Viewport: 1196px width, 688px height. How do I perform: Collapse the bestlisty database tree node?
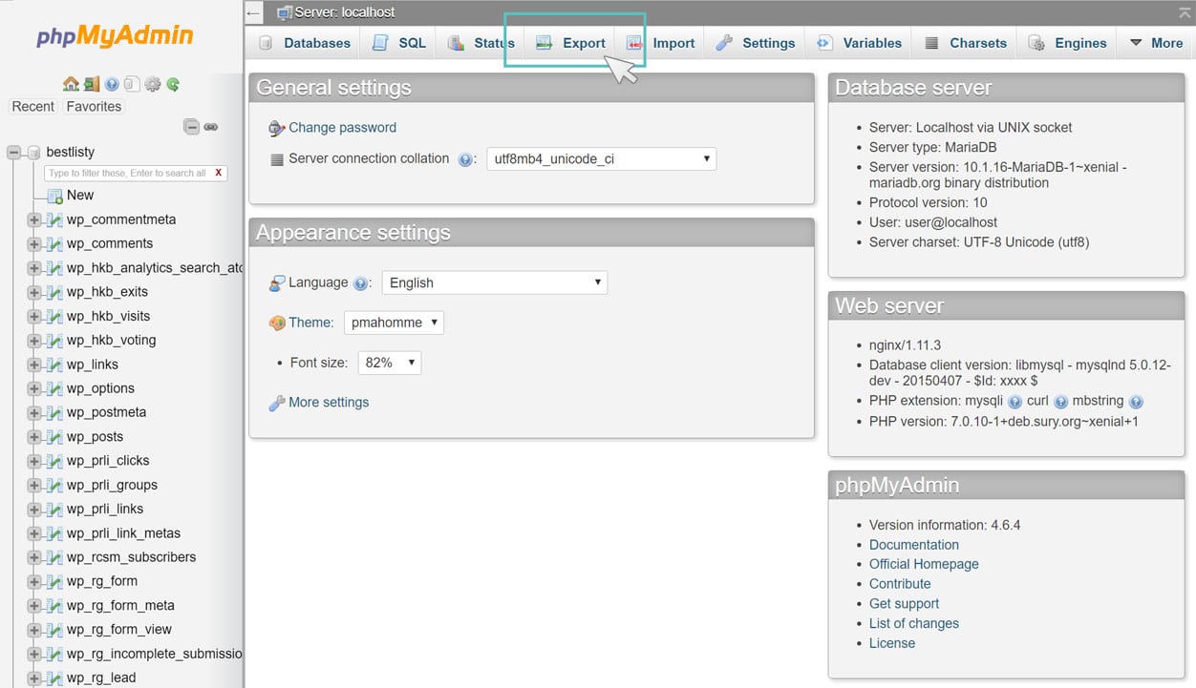(13, 153)
